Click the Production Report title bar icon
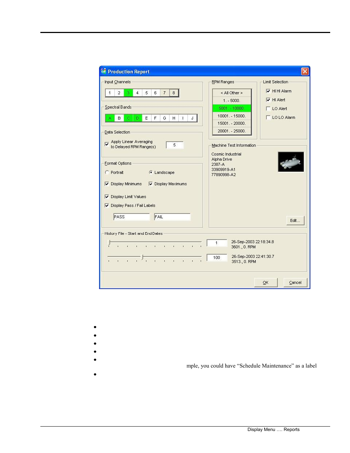The height and width of the screenshot is (453, 350). (x=103, y=71)
